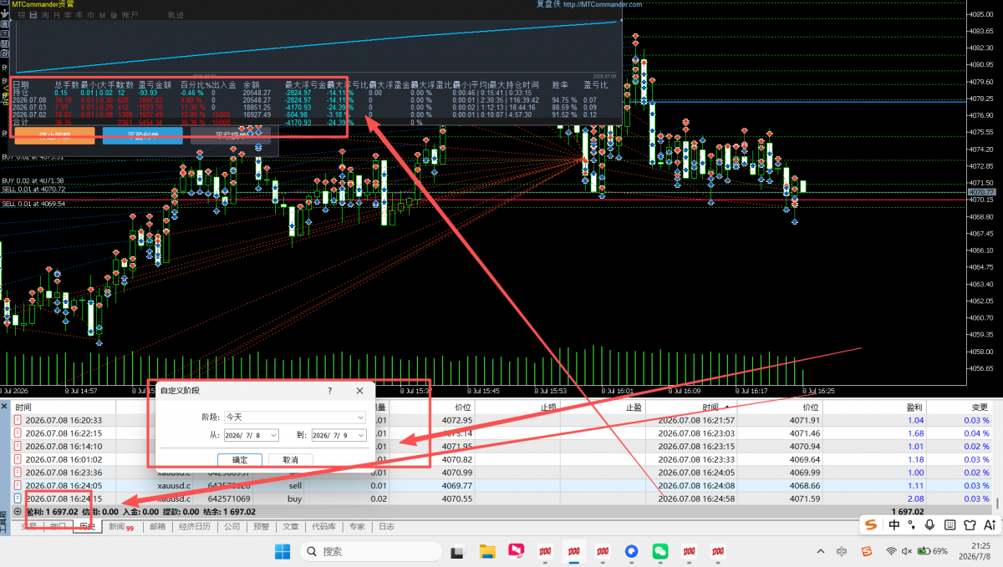Launch File Explorer from taskbar

489,551
